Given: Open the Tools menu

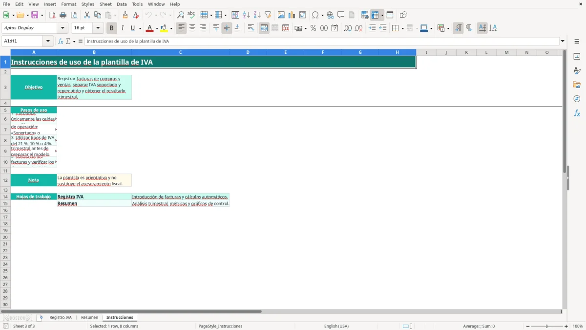Looking at the screenshot, I should (137, 4).
